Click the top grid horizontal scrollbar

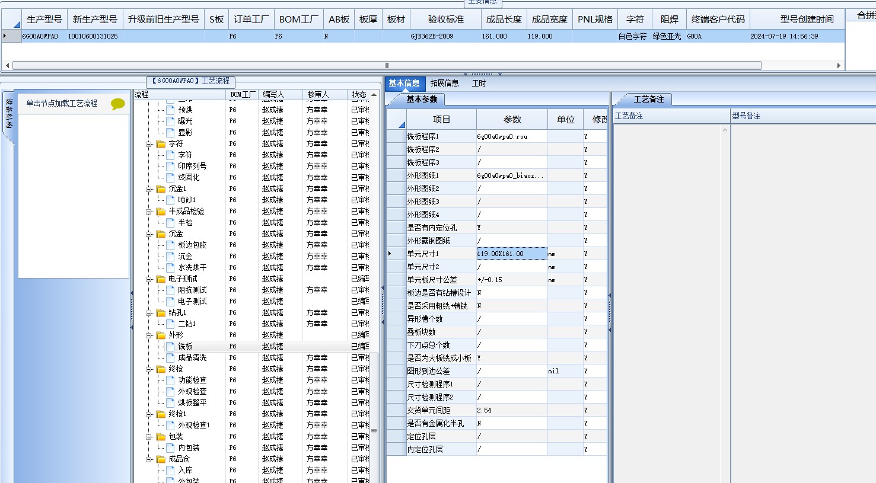pos(387,66)
